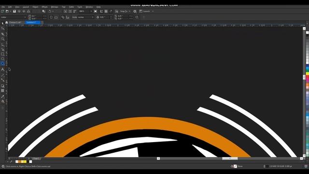Toggle apply layout to all pages

point(63,17)
